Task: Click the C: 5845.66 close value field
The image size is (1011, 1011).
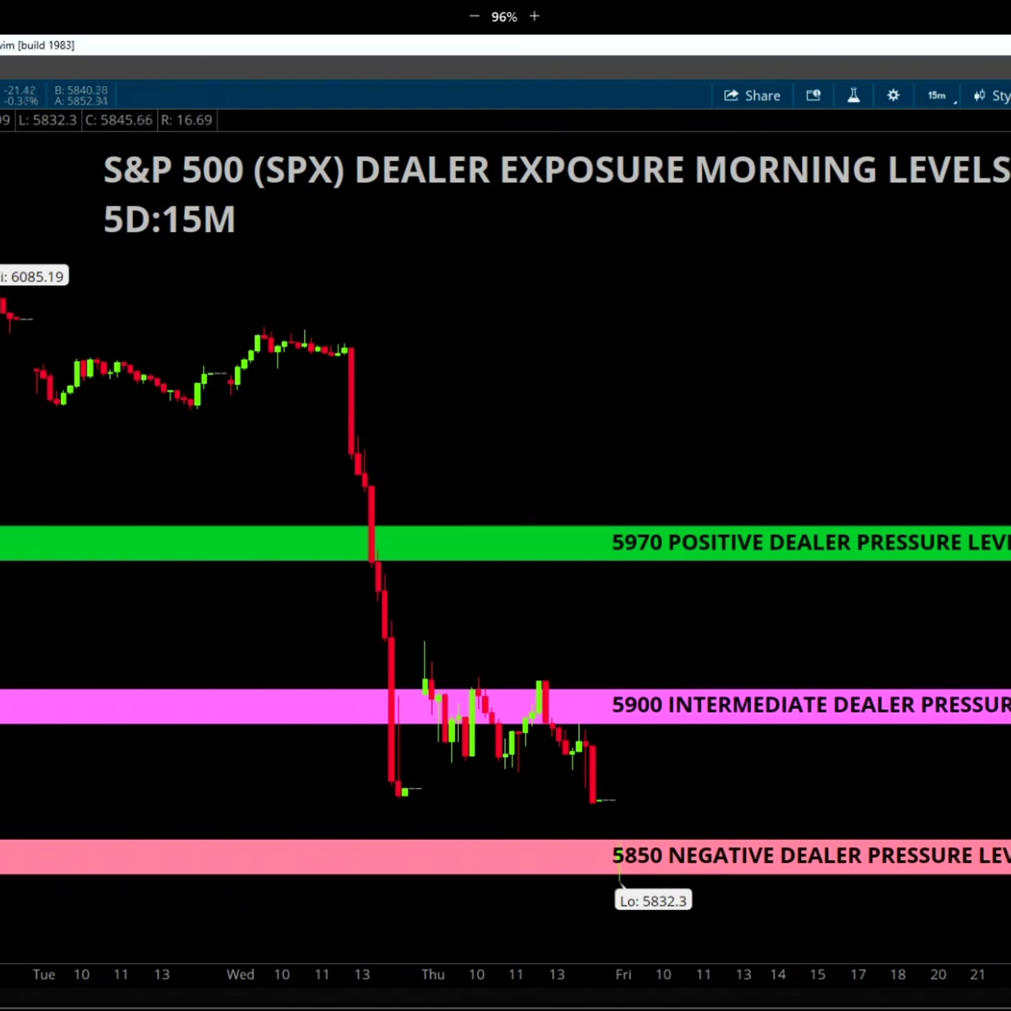Action: pos(119,120)
